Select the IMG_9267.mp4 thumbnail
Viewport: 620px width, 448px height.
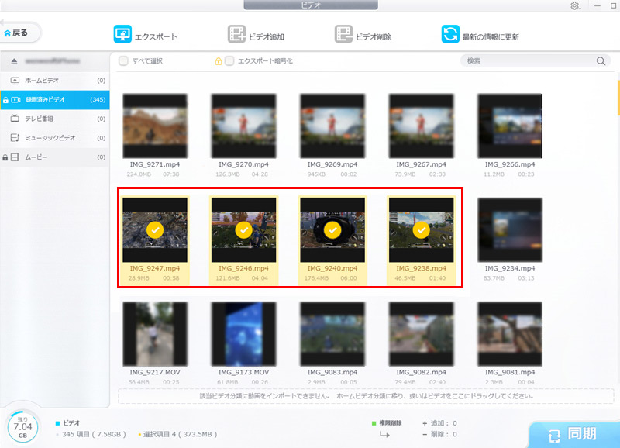(x=422, y=126)
